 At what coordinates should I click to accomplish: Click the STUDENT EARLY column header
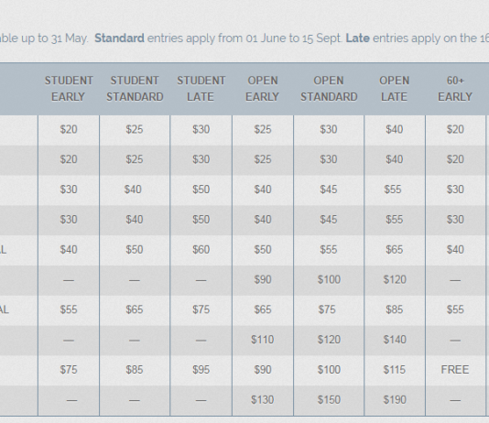69,89
